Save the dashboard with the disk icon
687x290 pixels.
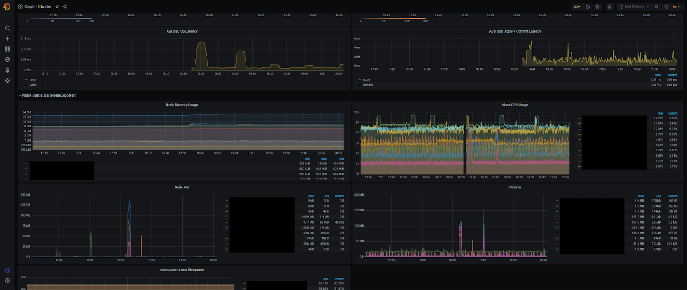point(587,6)
